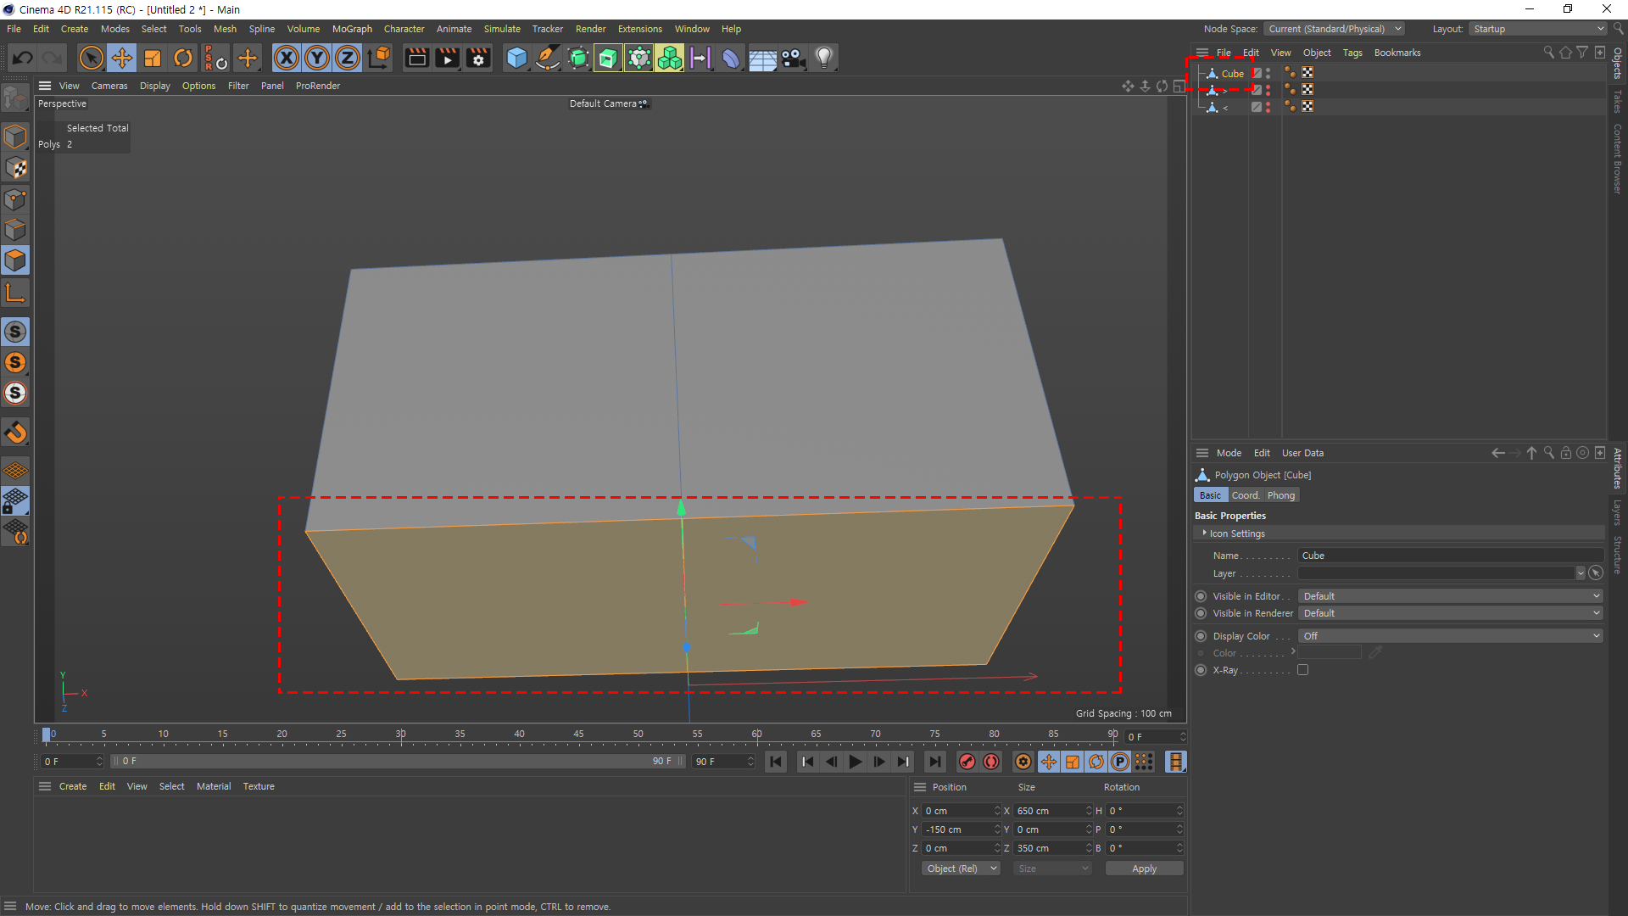1628x916 pixels.
Task: Toggle Visible in Editor animation dot
Action: (1201, 596)
